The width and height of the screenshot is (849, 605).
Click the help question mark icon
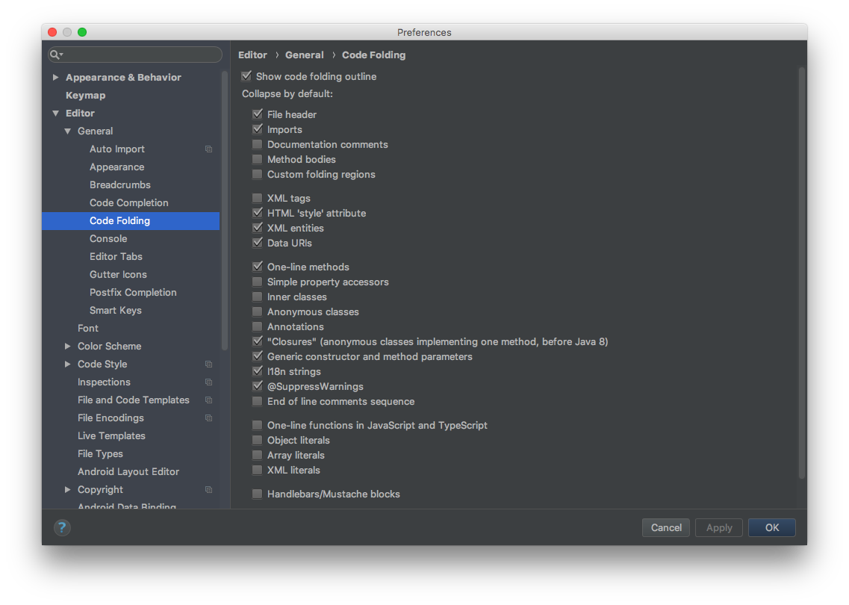[62, 527]
